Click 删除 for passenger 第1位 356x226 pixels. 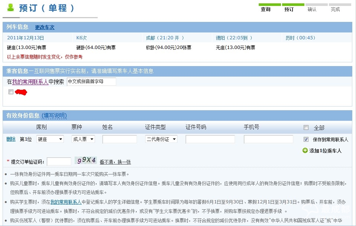[11, 139]
